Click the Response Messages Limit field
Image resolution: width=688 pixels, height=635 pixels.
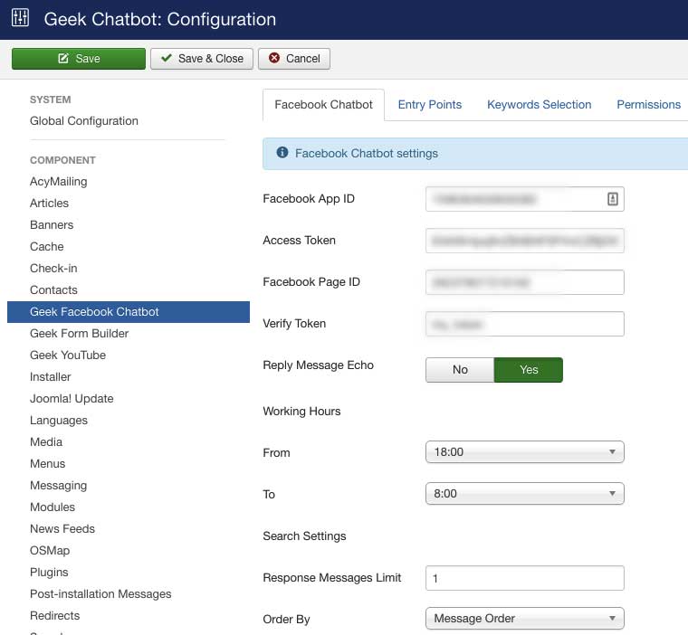(x=525, y=578)
